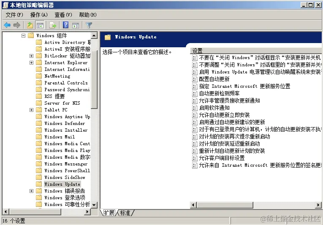Select the Active Directory tree folder
The image size is (323, 225).
coord(68,42)
